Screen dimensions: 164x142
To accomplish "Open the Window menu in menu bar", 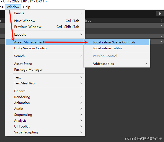I will click(13, 7).
